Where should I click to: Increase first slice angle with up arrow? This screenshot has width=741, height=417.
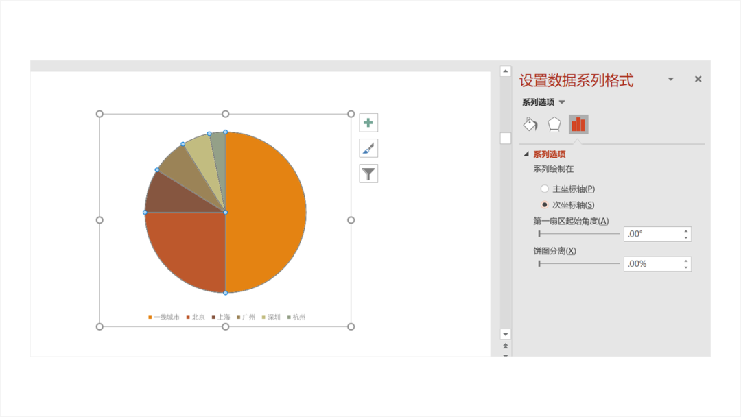[686, 230]
